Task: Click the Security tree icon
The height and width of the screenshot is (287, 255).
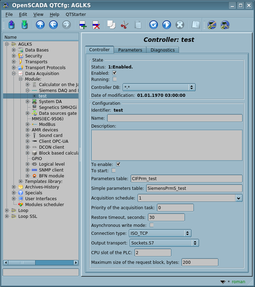Action: 21,56
